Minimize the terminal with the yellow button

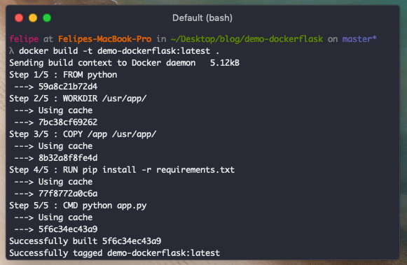pyautogui.click(x=33, y=18)
